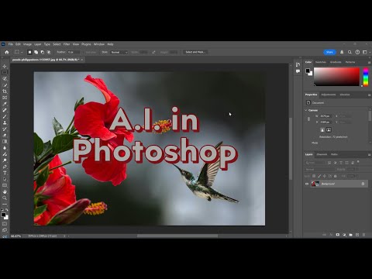Image resolution: width=372 pixels, height=279 pixels.
Task: Go to the Home screen icon
Action: [7, 52]
